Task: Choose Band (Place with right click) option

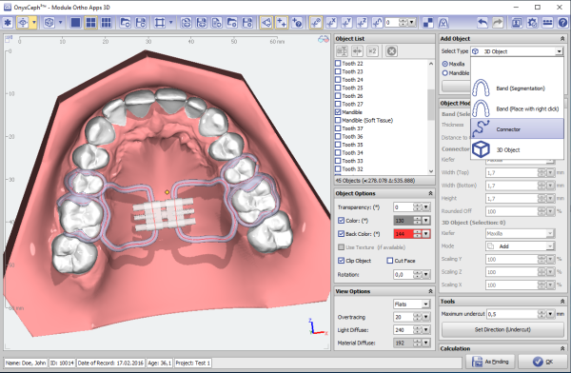Action: tap(517, 108)
